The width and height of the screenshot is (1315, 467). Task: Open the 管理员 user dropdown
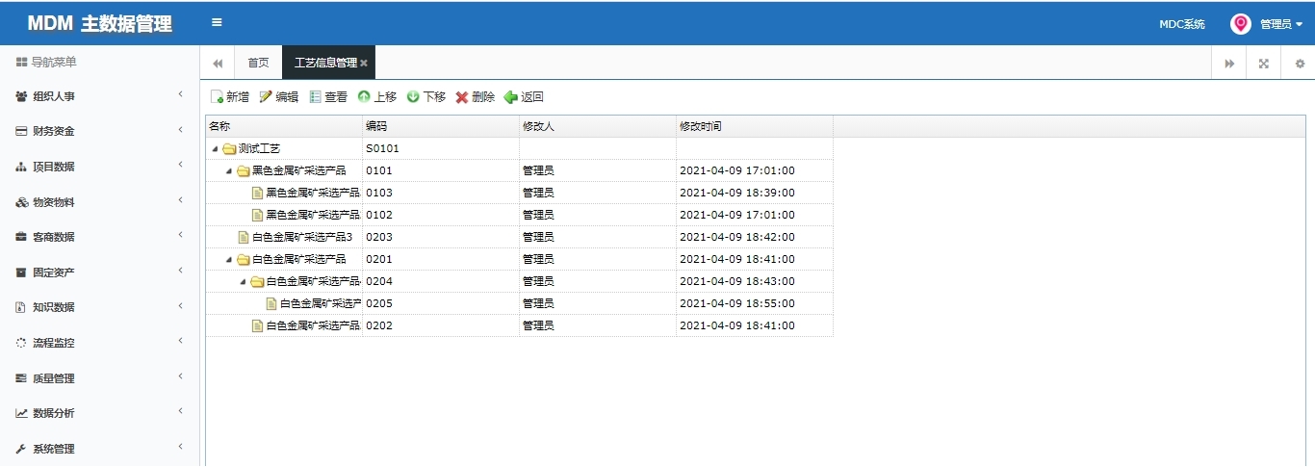click(1281, 24)
